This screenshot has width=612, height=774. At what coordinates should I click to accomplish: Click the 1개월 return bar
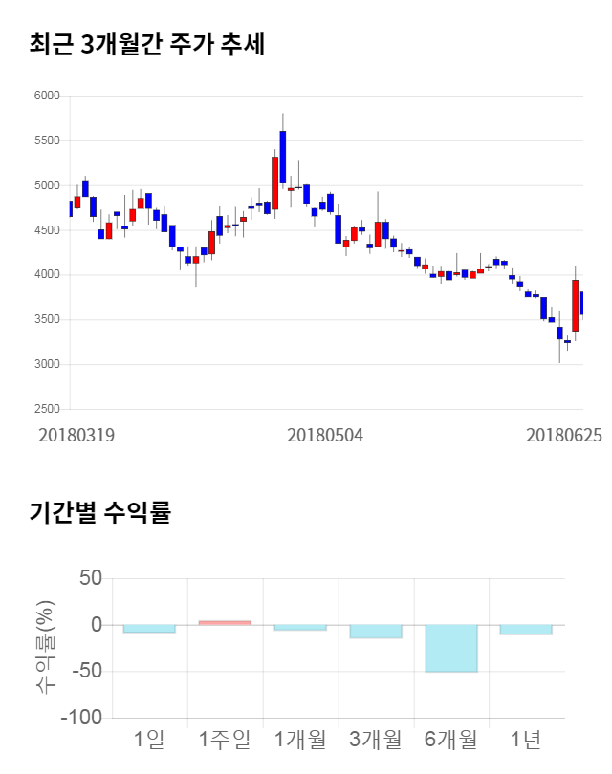pyautogui.click(x=300, y=627)
